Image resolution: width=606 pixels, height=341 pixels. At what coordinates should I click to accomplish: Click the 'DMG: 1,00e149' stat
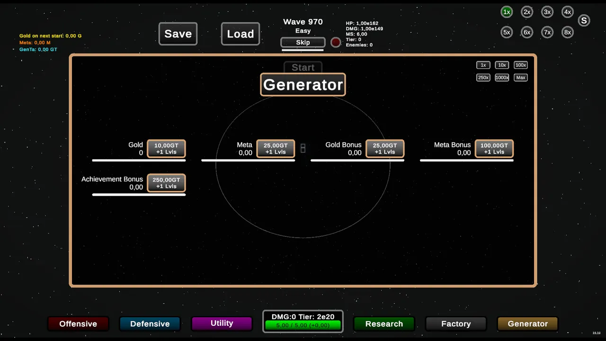coord(365,29)
